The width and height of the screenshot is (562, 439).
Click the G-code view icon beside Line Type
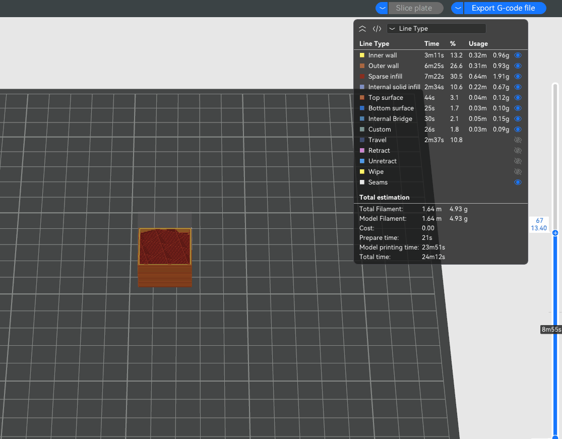point(377,29)
